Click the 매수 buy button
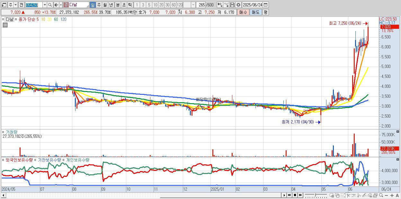The height and width of the screenshot is (199, 401). (x=243, y=12)
